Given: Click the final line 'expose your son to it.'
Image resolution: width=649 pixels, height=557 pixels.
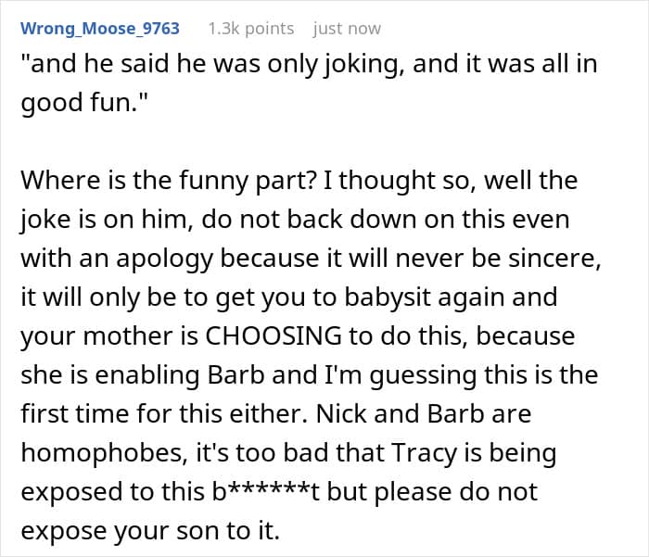Looking at the screenshot, I should coord(150,530).
